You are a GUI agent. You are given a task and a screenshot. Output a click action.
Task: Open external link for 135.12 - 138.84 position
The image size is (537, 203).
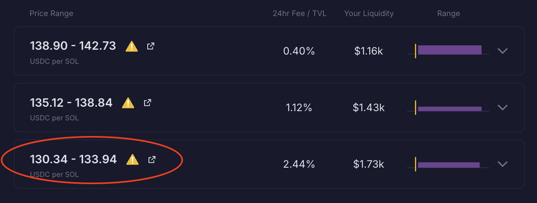click(x=147, y=103)
